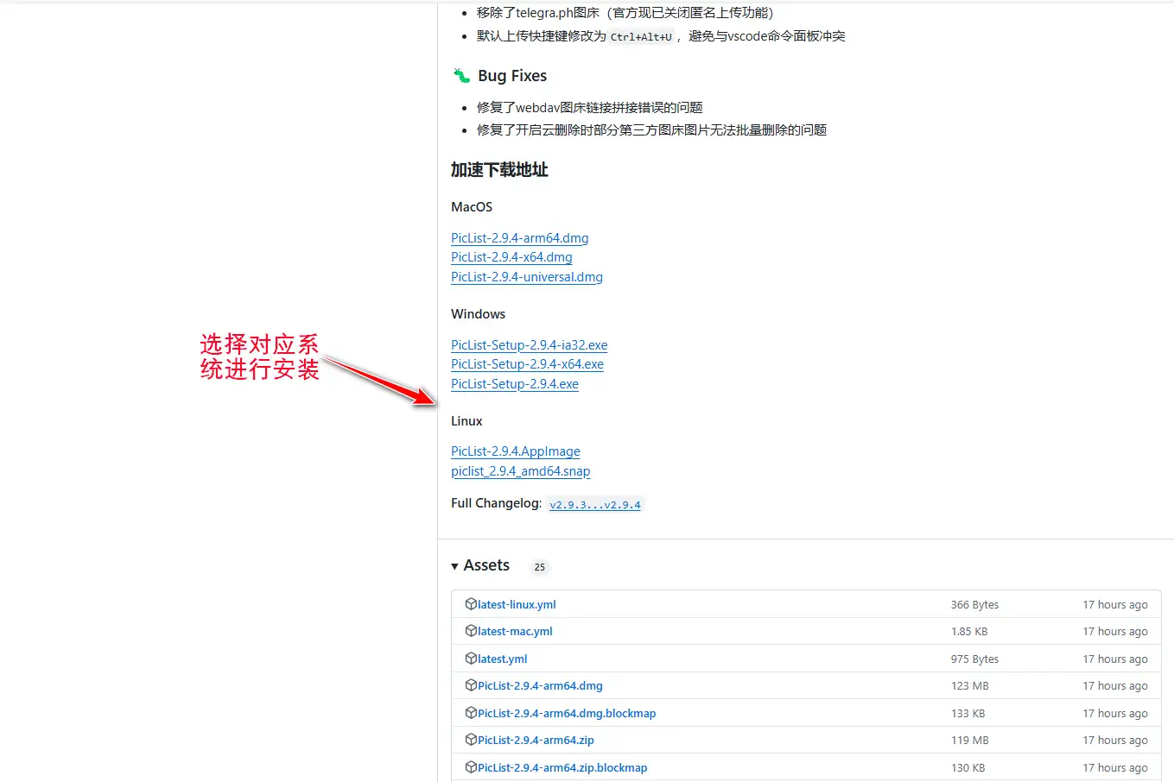Download PicList-2.9.4-x64.dmg link
The image size is (1174, 782).
[511, 257]
